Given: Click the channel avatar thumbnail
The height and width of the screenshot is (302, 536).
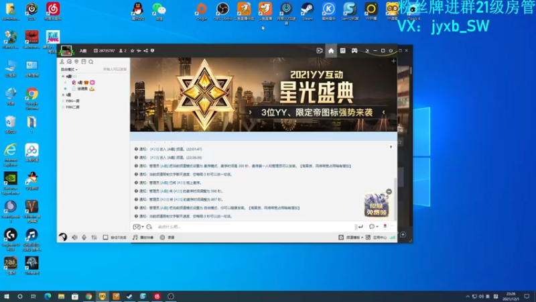Looking at the screenshot, I should coord(66,51).
